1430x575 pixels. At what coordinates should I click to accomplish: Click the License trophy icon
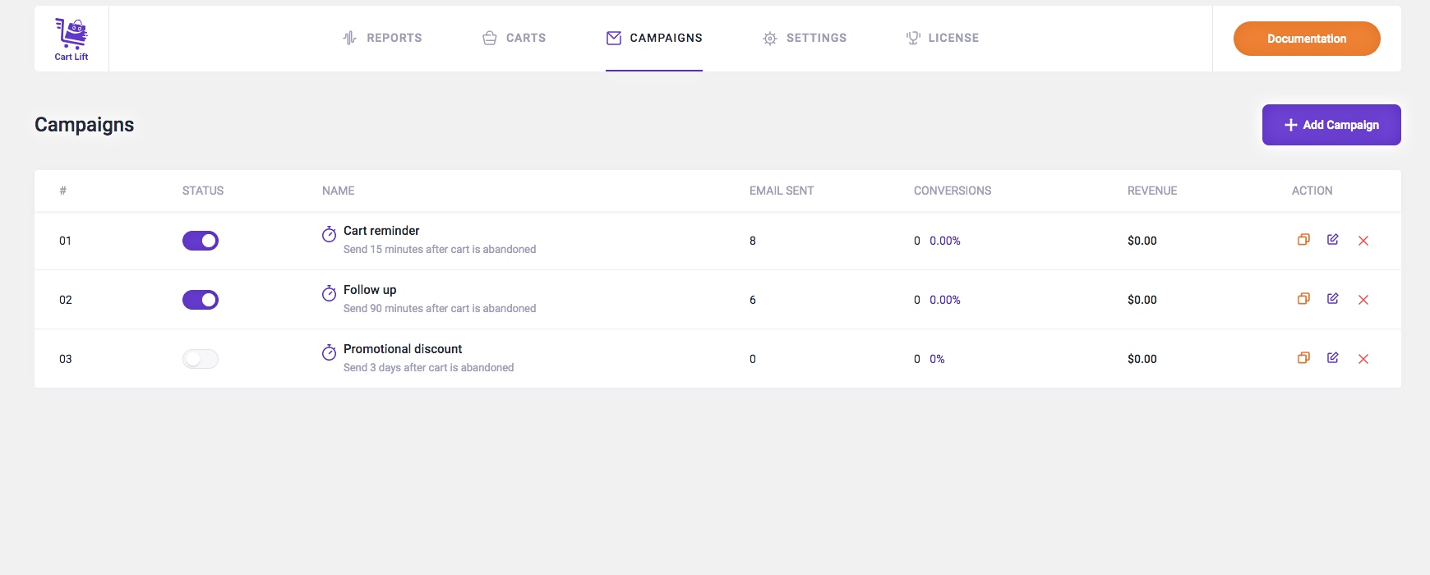tap(912, 38)
